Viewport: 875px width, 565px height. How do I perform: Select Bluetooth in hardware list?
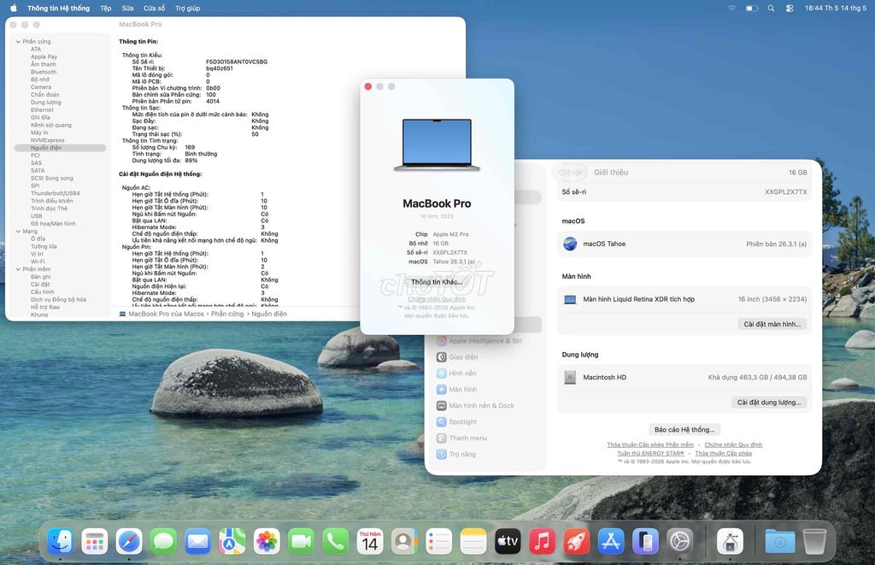pos(44,72)
